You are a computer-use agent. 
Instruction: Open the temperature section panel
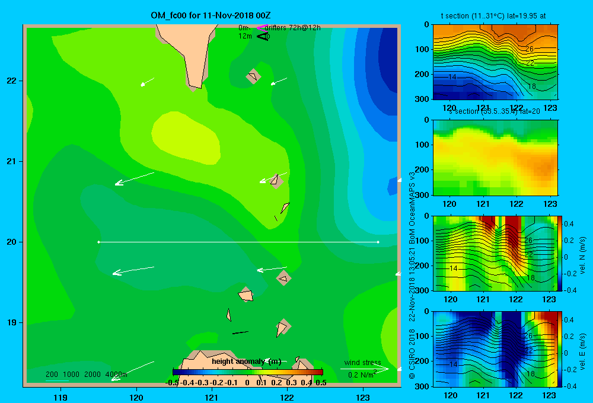(495, 62)
